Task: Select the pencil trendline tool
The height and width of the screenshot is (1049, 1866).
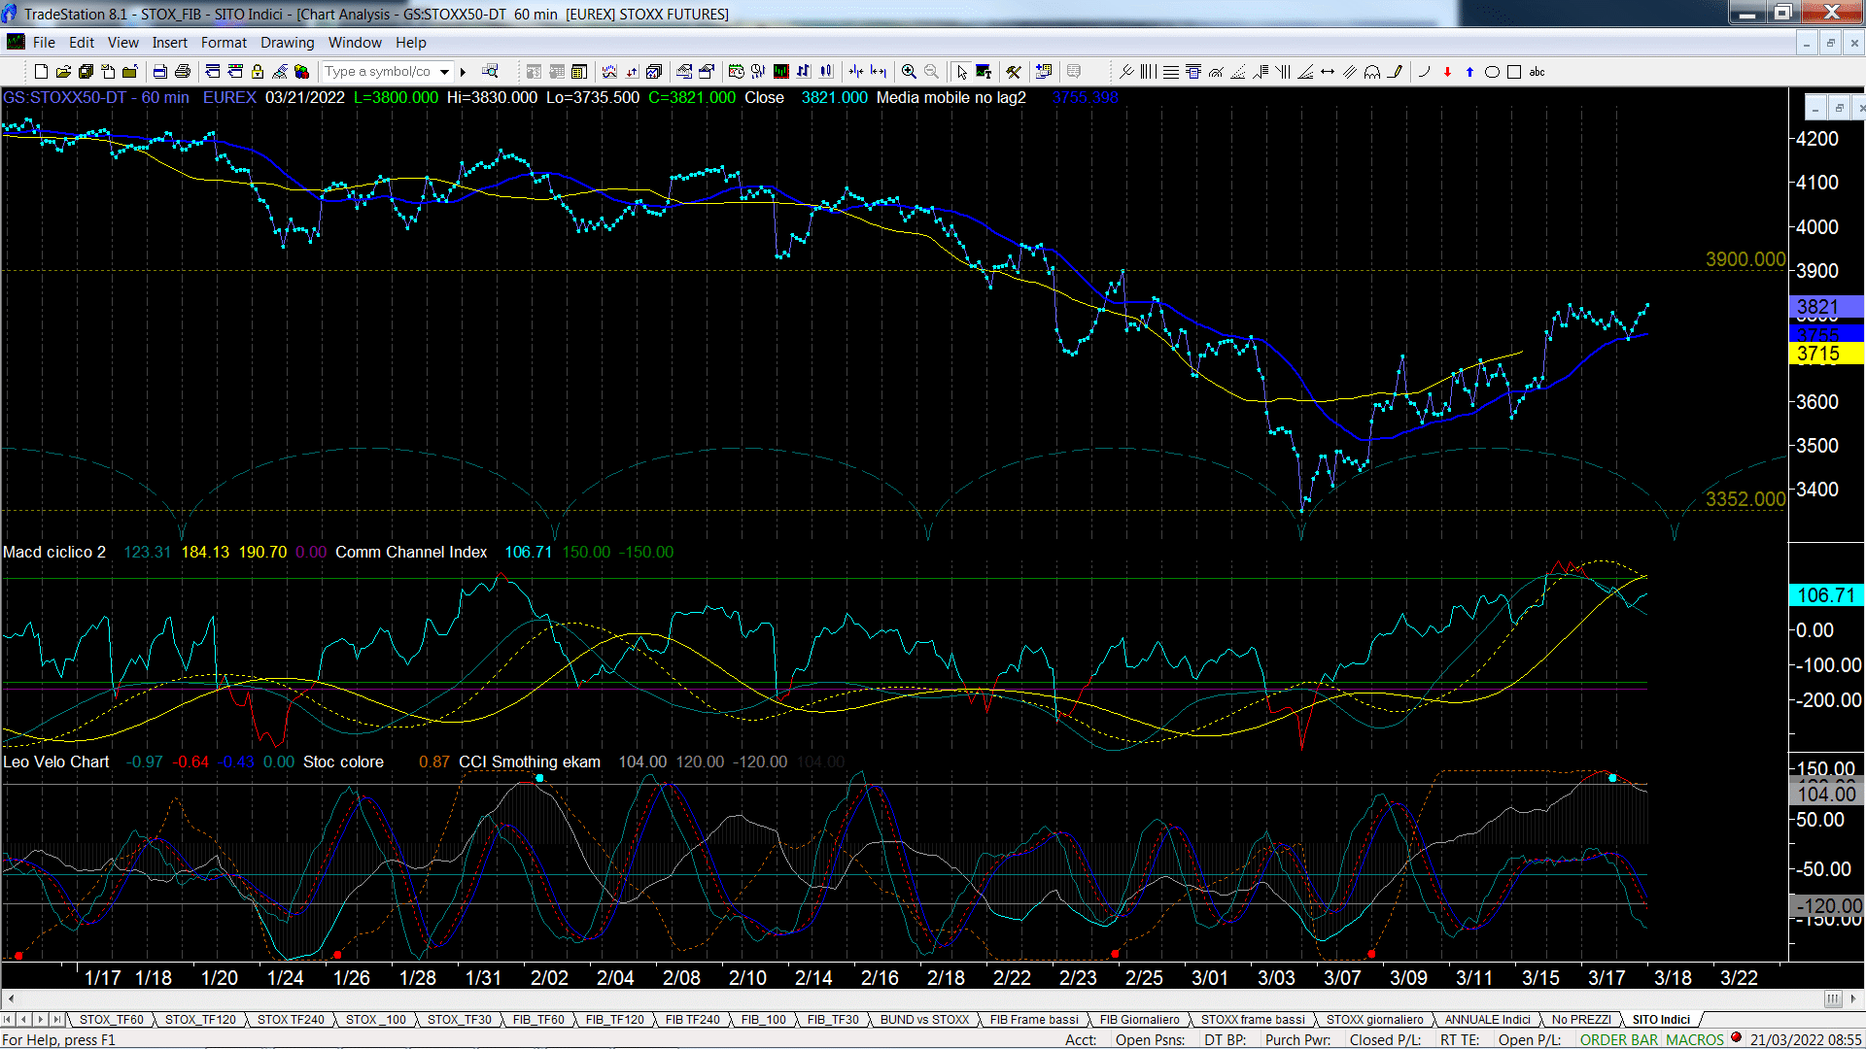Action: [1395, 71]
